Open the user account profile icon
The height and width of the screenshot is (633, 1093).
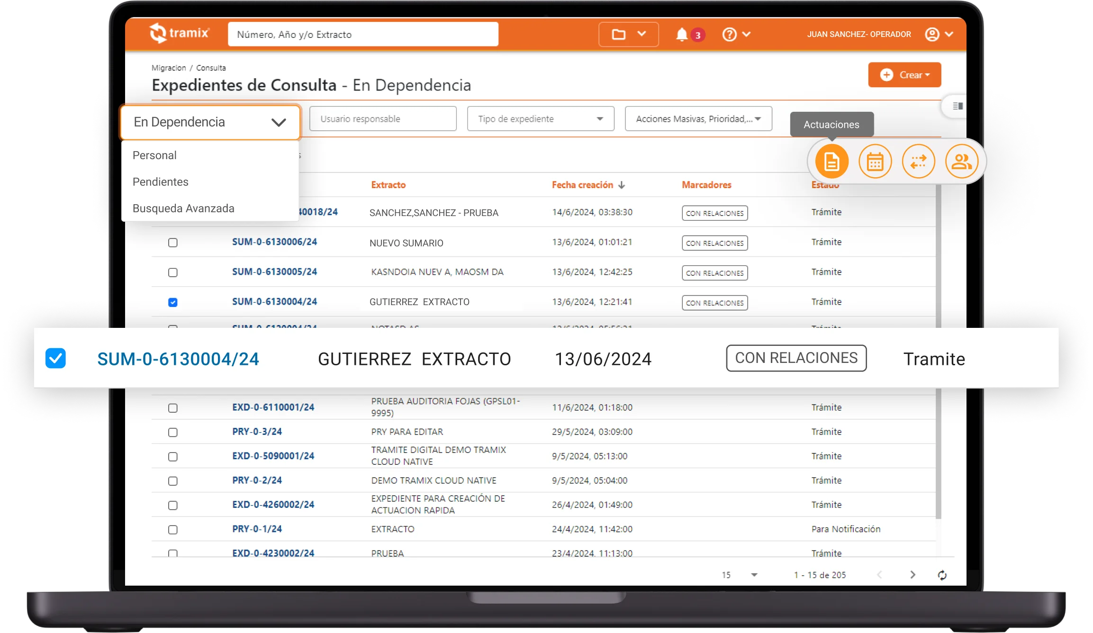click(x=932, y=34)
